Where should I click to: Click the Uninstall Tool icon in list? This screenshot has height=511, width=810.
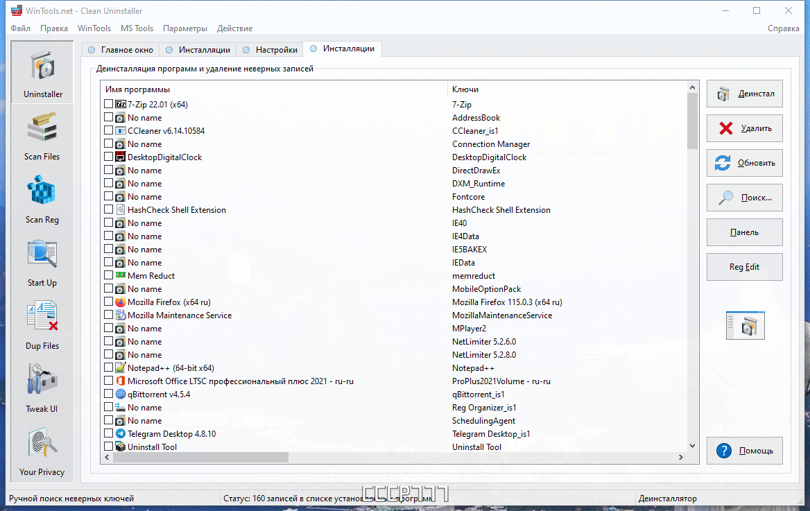click(x=121, y=447)
